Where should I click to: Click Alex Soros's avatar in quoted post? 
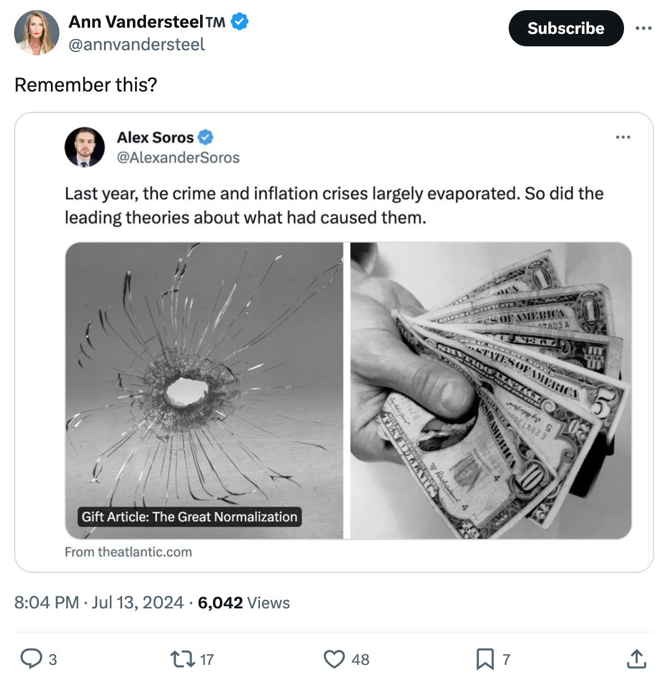pos(85,147)
